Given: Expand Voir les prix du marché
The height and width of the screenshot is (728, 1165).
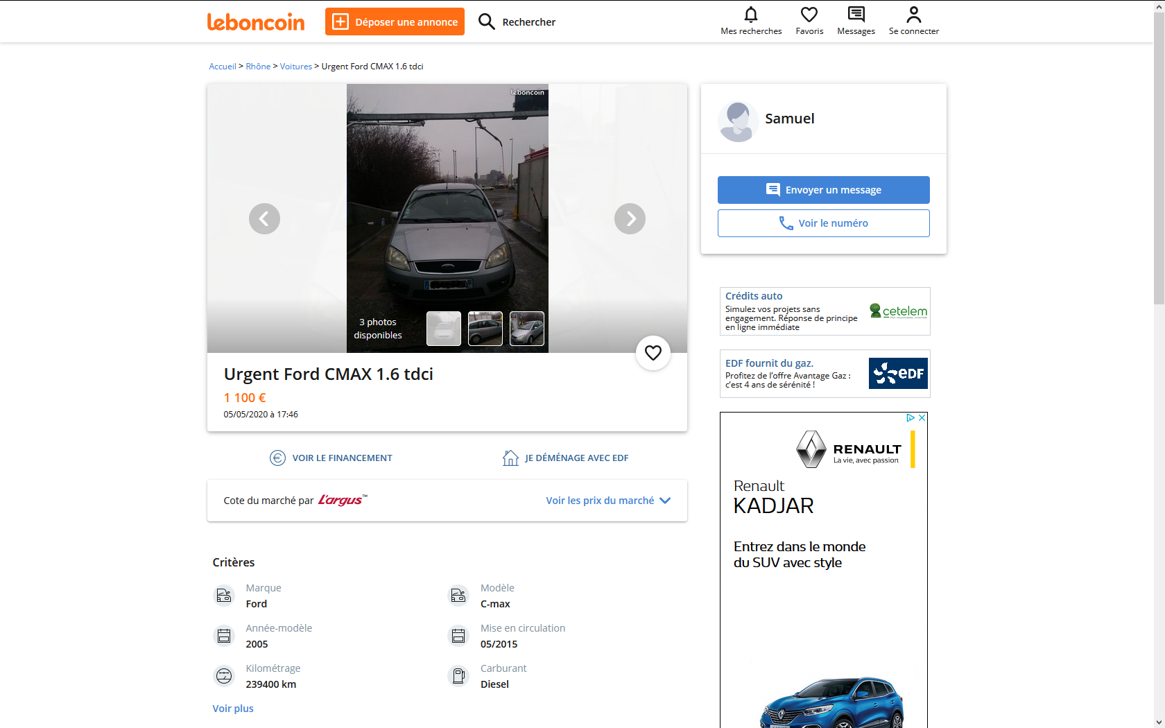Looking at the screenshot, I should tap(600, 501).
